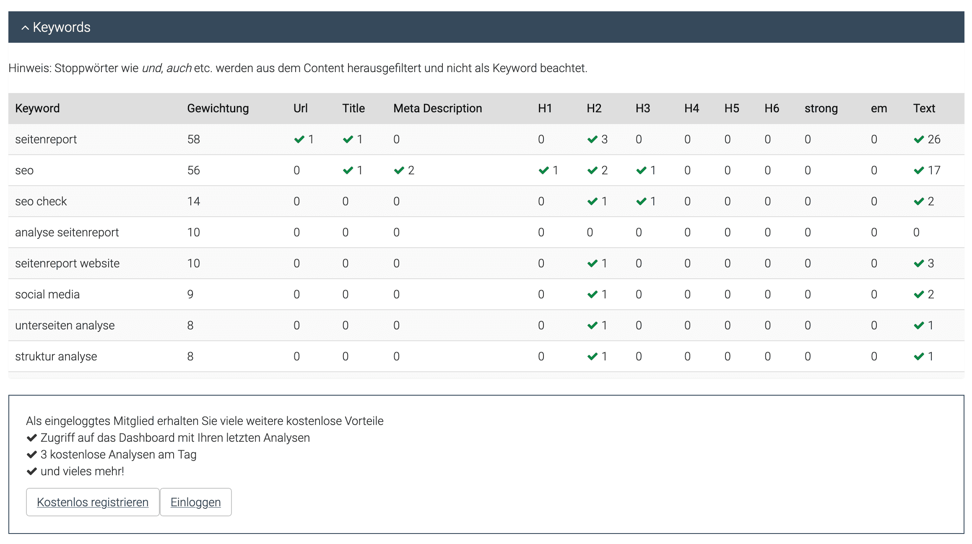The height and width of the screenshot is (544, 972).
Task: Click the Keywords panel header title
Action: [61, 27]
